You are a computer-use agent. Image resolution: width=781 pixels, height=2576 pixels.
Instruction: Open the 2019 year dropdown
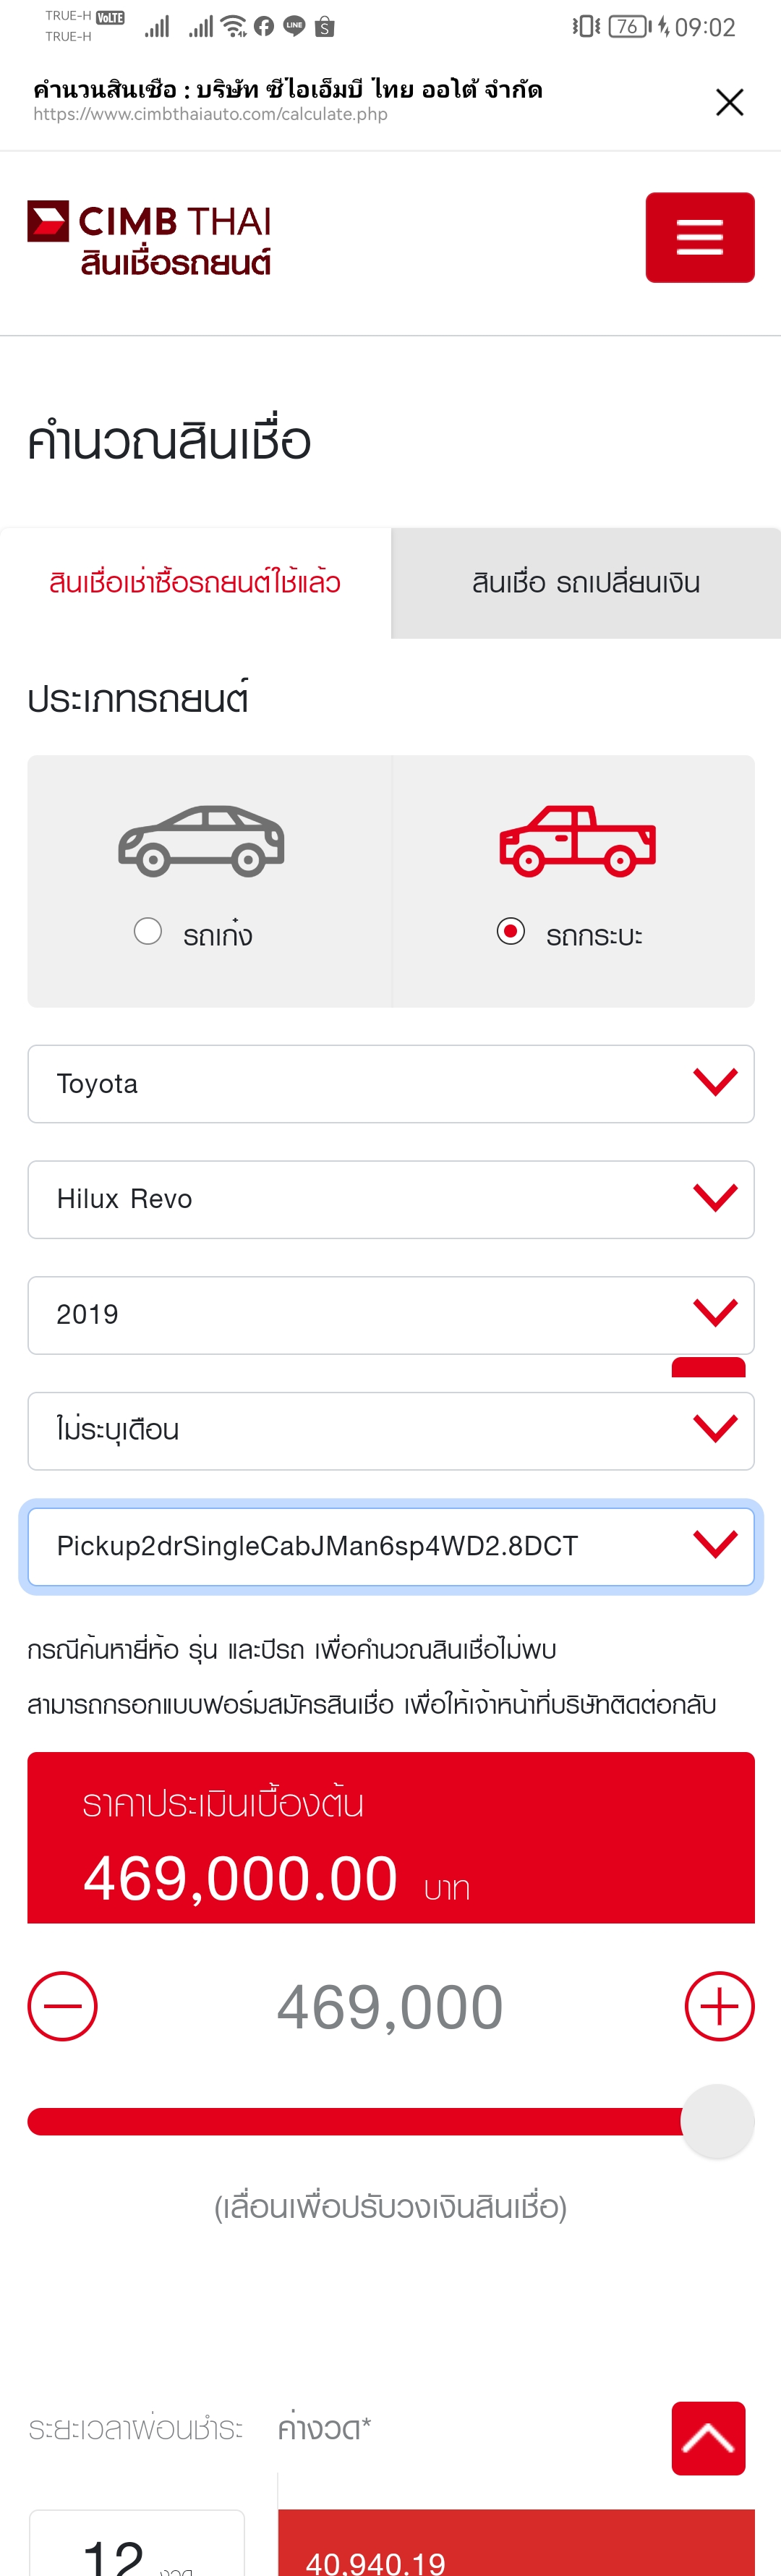pos(390,1315)
